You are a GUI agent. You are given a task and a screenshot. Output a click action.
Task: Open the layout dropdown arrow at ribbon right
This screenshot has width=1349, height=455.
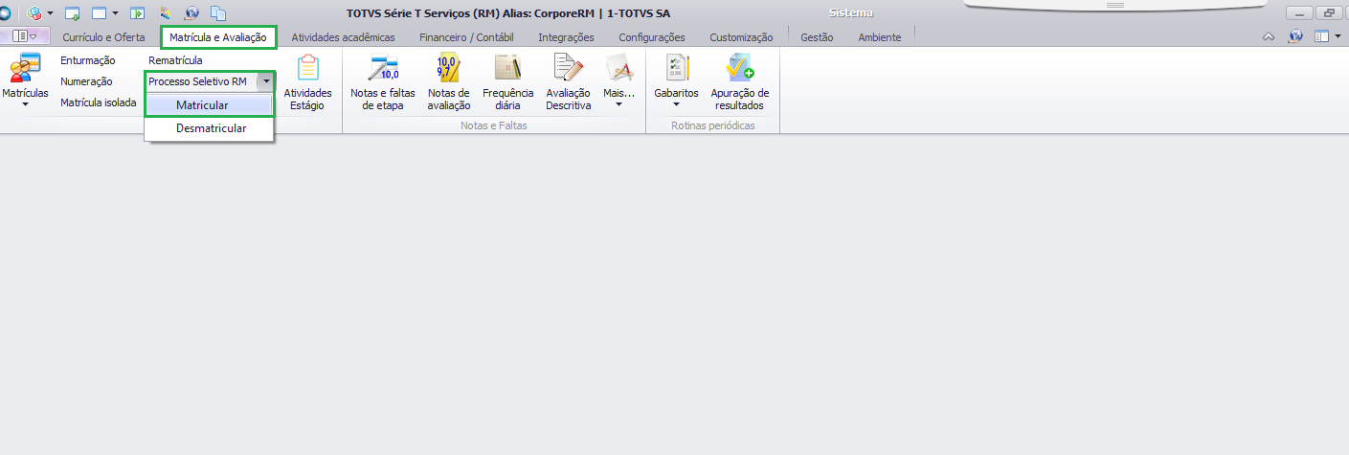[1338, 36]
